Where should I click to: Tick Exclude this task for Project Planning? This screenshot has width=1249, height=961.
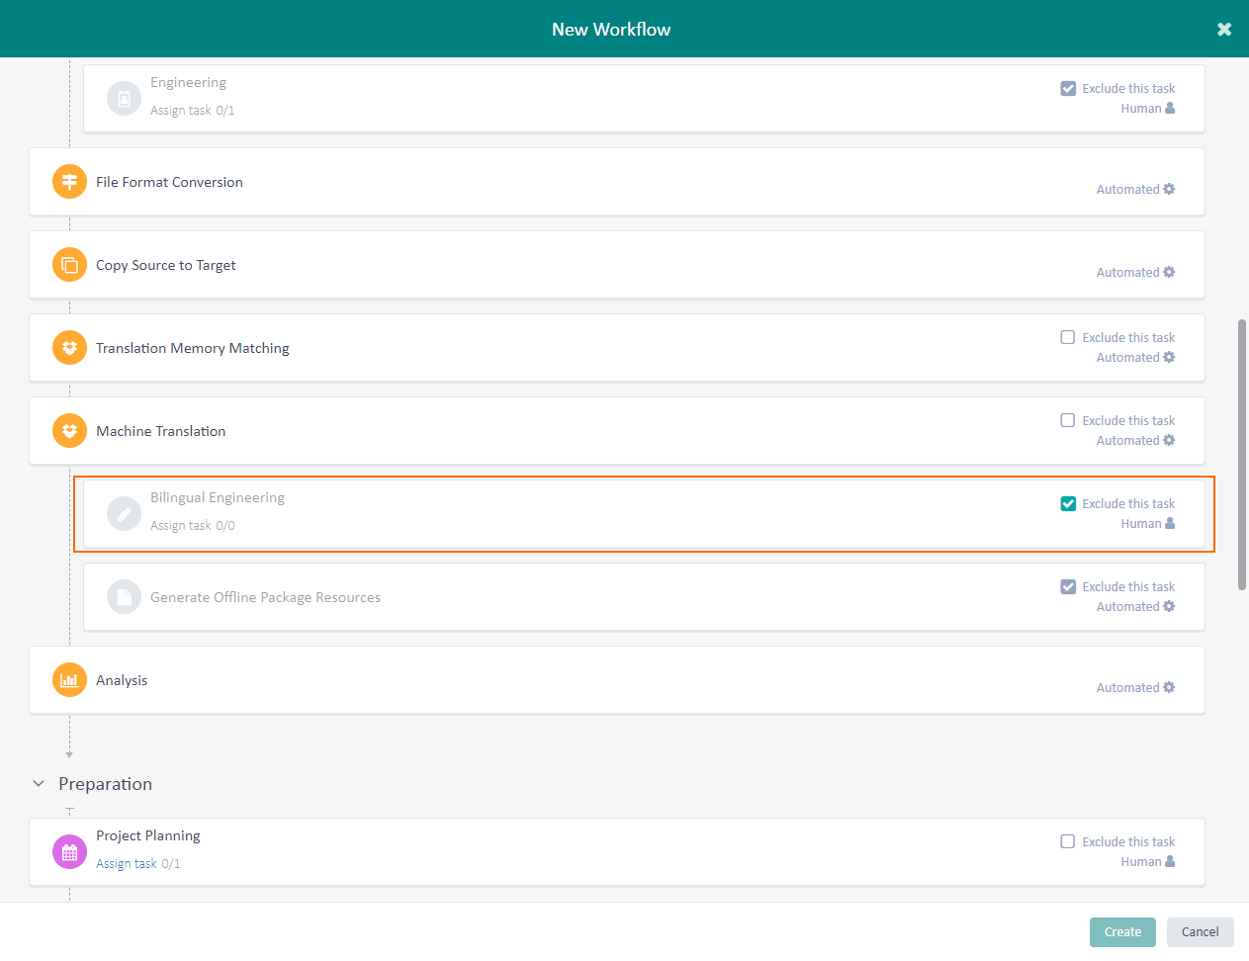(x=1068, y=841)
